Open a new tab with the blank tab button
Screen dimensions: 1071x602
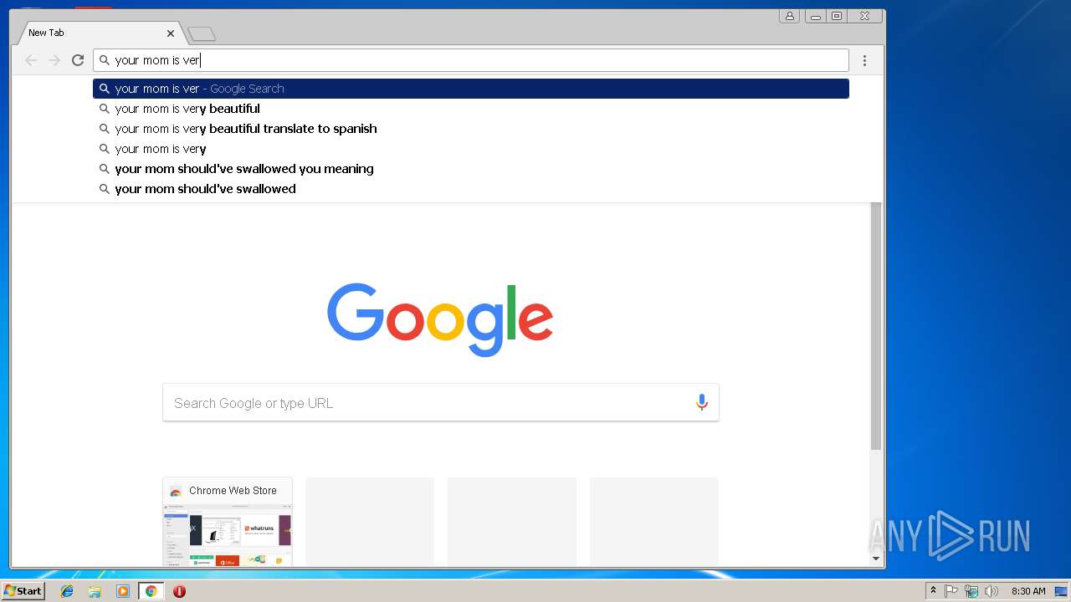point(202,34)
